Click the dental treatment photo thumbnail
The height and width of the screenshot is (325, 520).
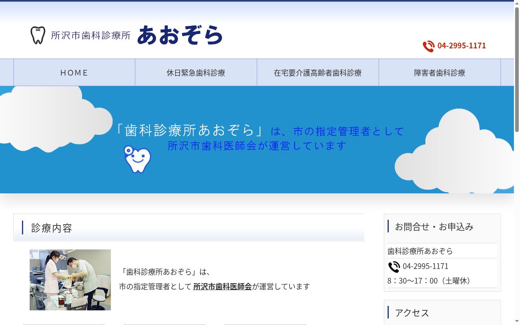click(x=70, y=280)
